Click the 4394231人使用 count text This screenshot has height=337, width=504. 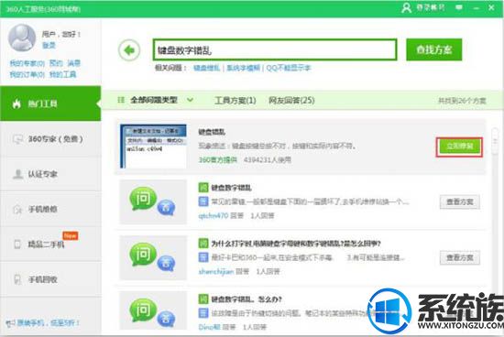[x=268, y=159]
